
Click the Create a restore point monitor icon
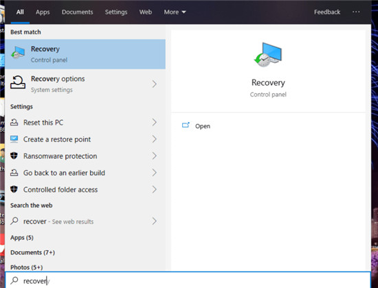[14, 139]
